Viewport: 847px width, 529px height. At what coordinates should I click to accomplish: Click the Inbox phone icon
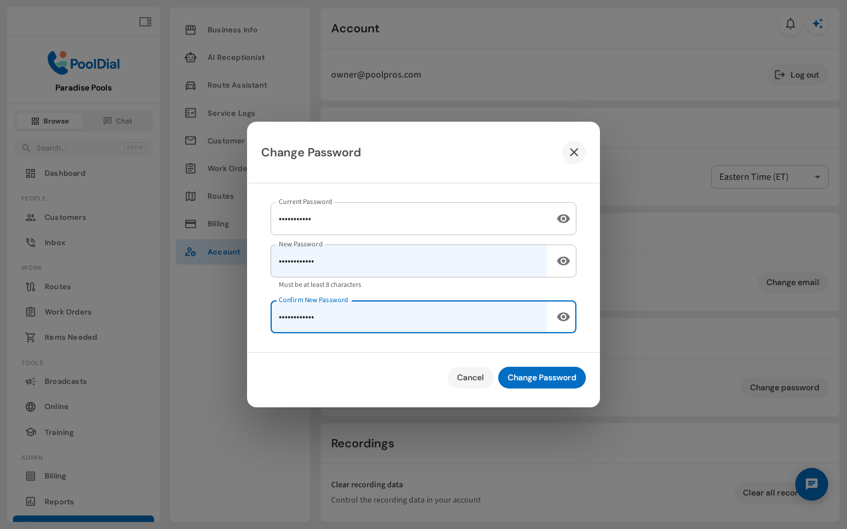point(31,243)
